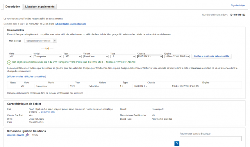Click the Manufacturer Part Number K6 value
Viewport: 250px width, 147px height.
(x=153, y=115)
